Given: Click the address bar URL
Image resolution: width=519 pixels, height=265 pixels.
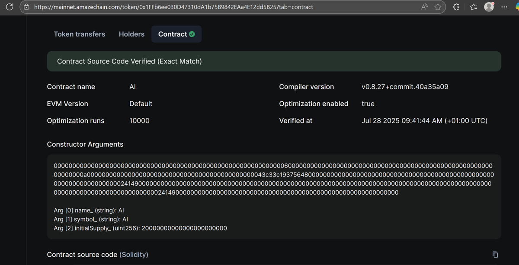Looking at the screenshot, I should (173, 7).
